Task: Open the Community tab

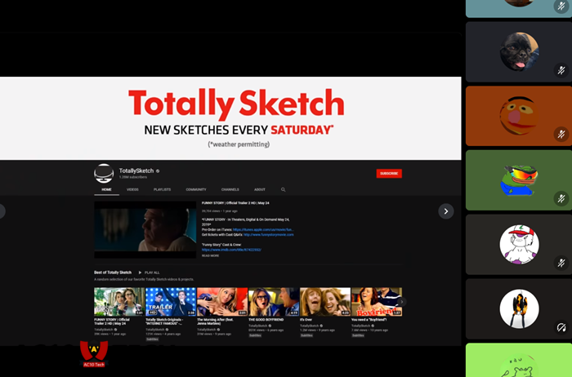Action: point(196,189)
